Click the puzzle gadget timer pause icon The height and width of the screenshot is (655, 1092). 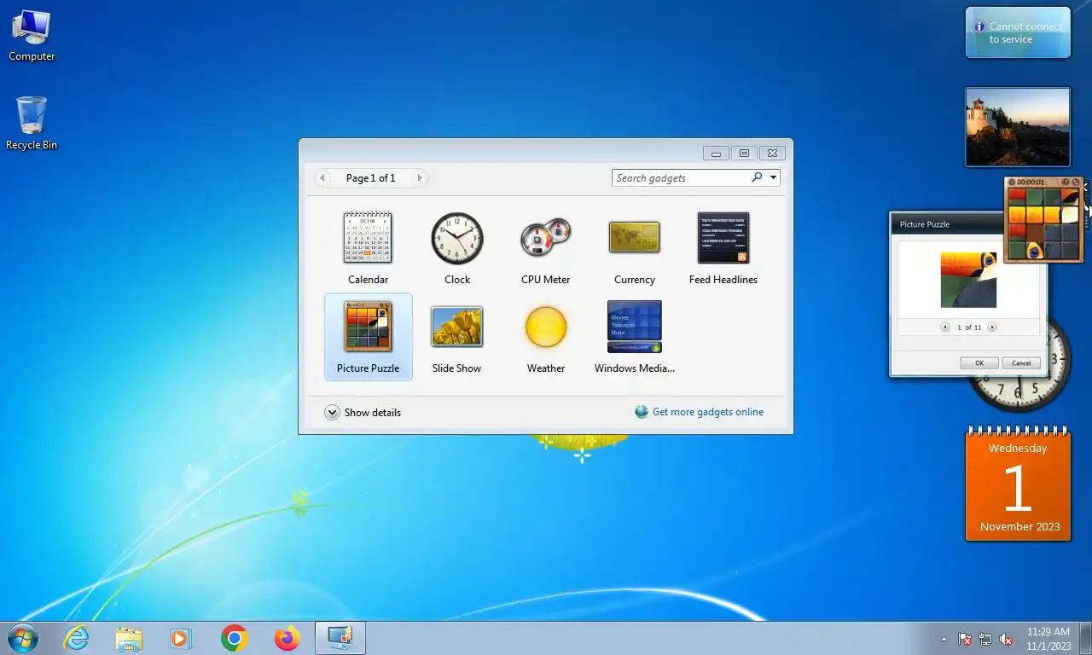pyautogui.click(x=1010, y=182)
